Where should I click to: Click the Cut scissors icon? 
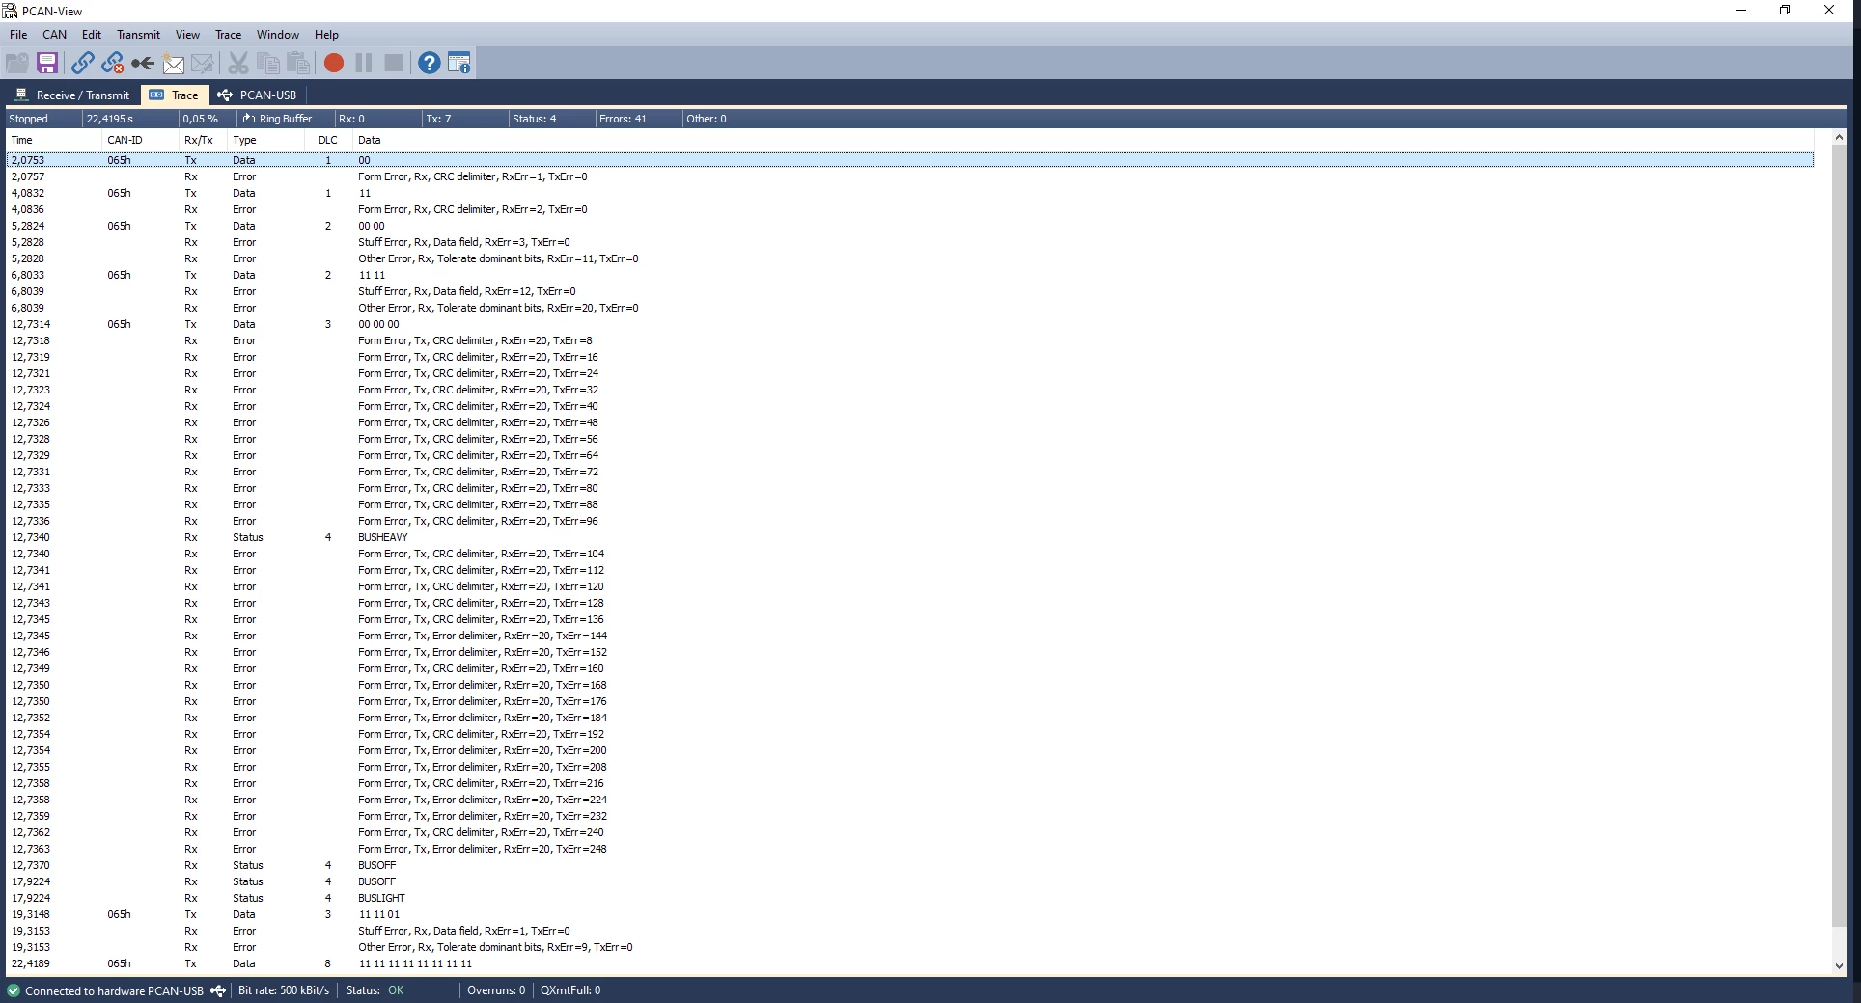pyautogui.click(x=238, y=64)
